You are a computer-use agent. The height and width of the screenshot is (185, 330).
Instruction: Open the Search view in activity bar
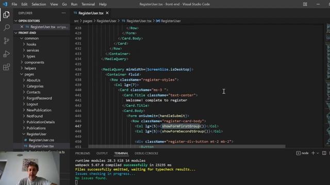[6, 28]
